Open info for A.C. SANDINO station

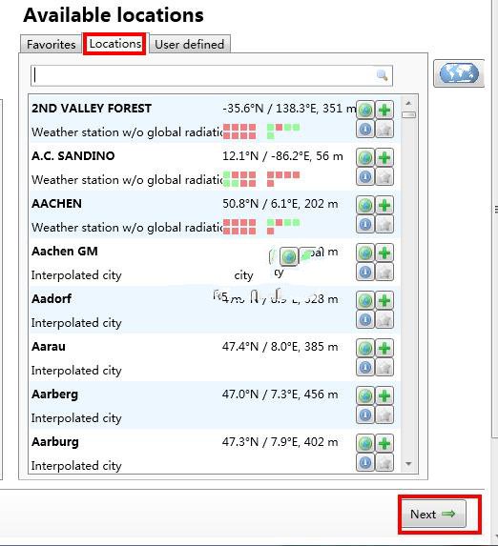(365, 177)
